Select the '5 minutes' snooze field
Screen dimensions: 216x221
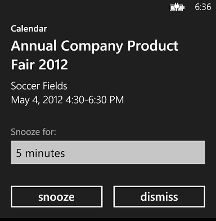point(108,152)
